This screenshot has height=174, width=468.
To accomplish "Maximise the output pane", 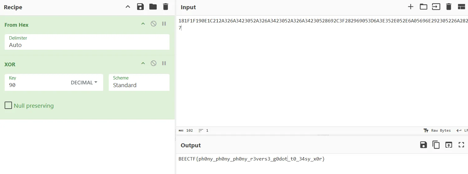I will pyautogui.click(x=461, y=145).
